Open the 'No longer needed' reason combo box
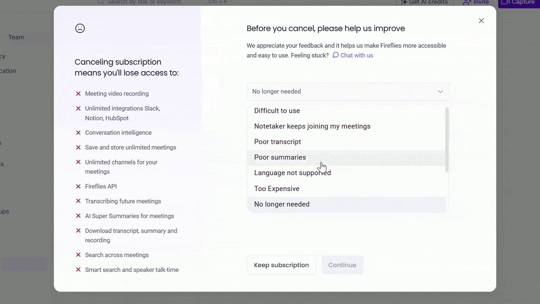 coord(348,92)
